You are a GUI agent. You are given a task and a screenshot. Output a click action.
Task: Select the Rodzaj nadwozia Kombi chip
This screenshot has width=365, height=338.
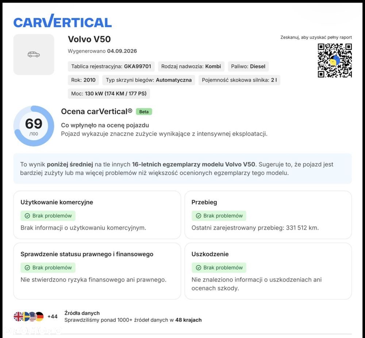(x=191, y=66)
